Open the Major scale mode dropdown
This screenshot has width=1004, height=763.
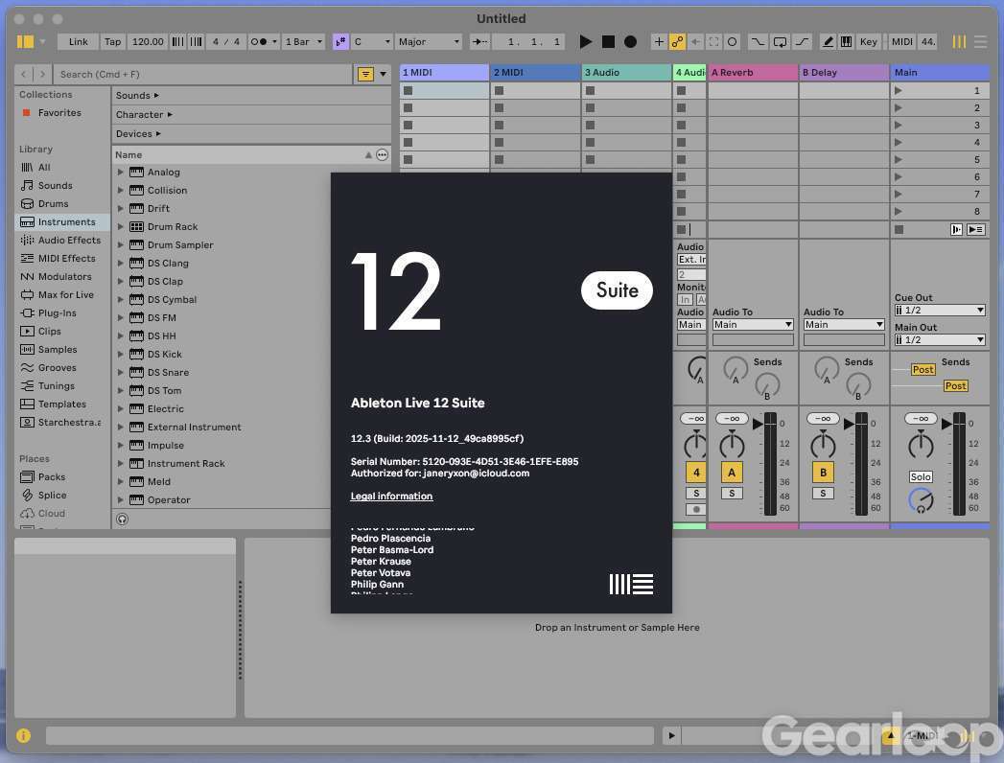click(430, 42)
